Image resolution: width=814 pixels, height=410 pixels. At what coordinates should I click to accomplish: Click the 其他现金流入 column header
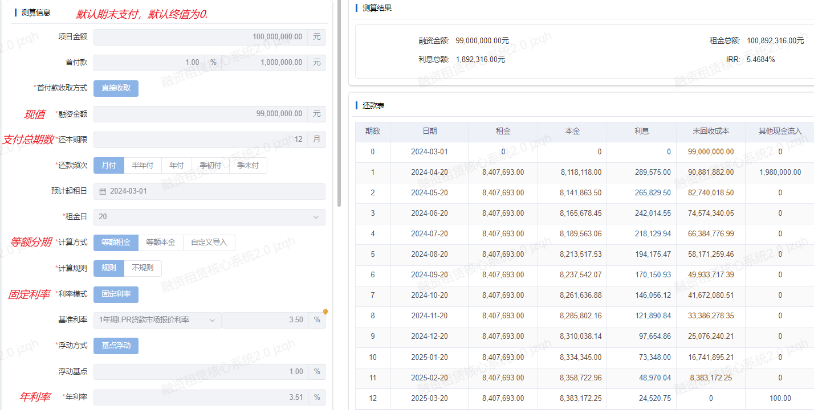click(x=780, y=132)
